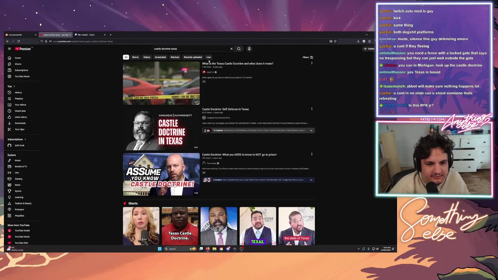Select the Recently uploaded filter chip
This screenshot has height=280, width=498.
coord(193,57)
